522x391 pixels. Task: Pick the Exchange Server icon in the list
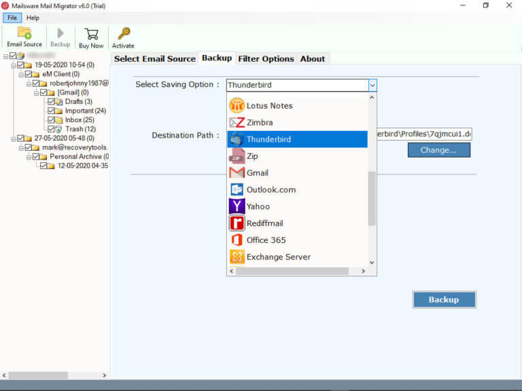(237, 257)
